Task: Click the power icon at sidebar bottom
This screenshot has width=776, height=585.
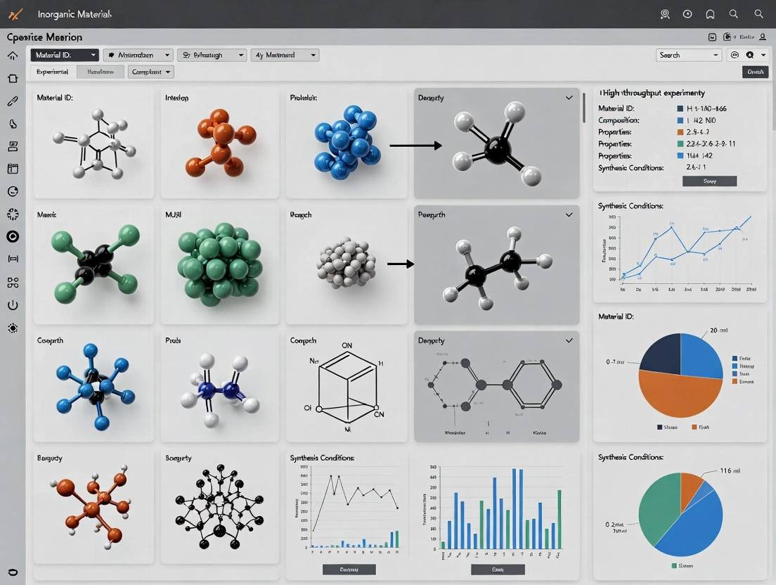Action: 13,304
